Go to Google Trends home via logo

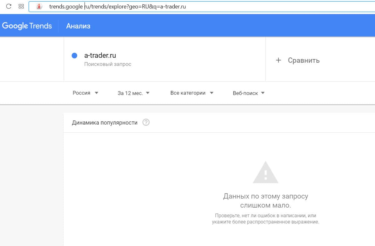pos(27,26)
